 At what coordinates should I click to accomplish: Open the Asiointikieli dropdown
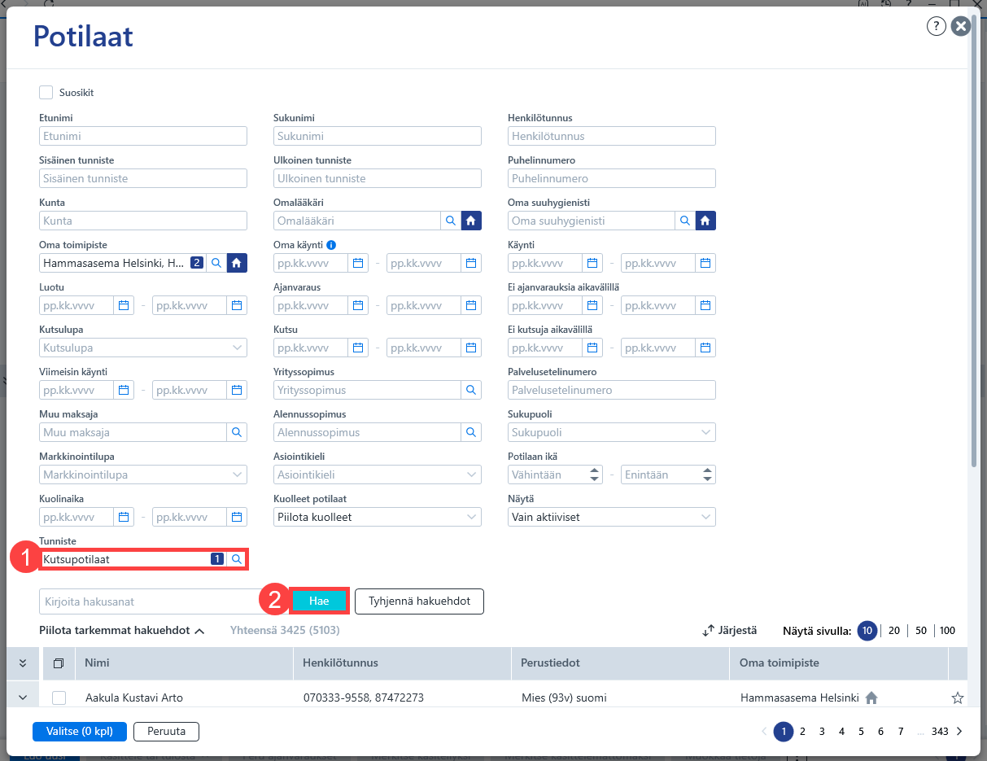[x=378, y=475]
